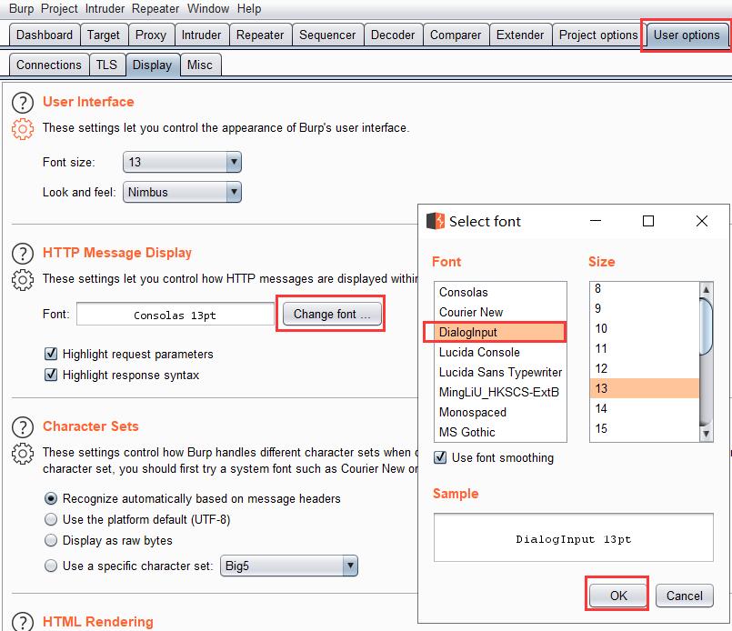This screenshot has height=631, width=732.
Task: Open HTTP Message Display gear options
Action: click(x=23, y=280)
